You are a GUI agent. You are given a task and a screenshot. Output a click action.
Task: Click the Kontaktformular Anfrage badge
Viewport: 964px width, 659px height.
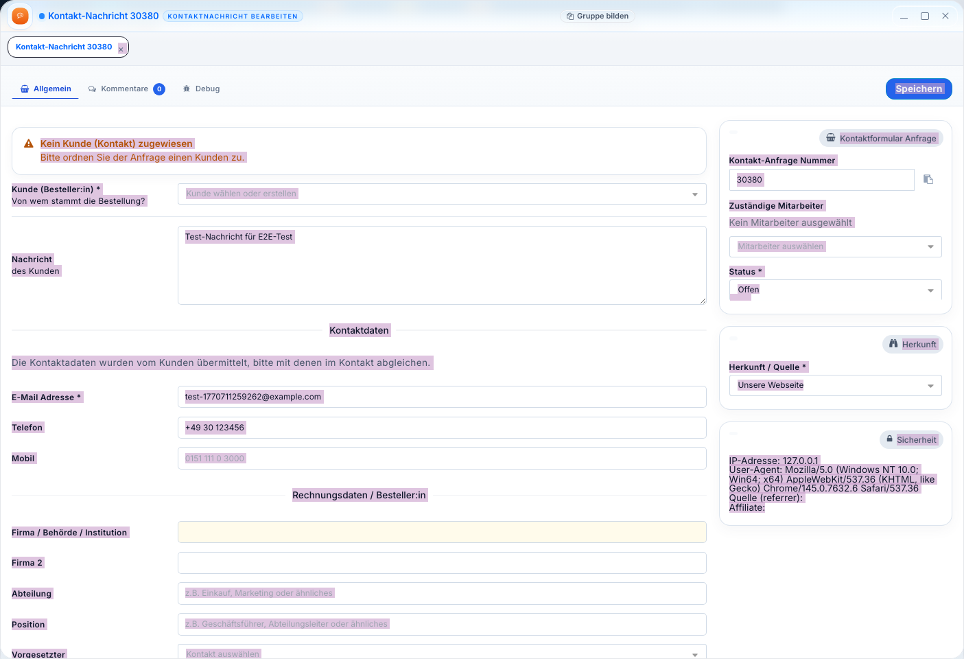[881, 138]
